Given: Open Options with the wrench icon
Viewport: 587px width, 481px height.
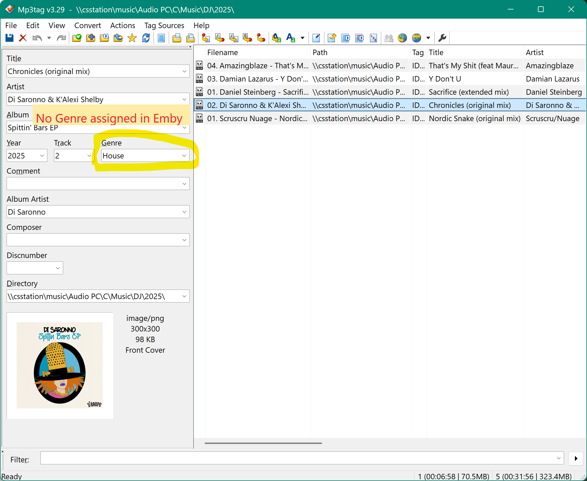Looking at the screenshot, I should coord(442,38).
